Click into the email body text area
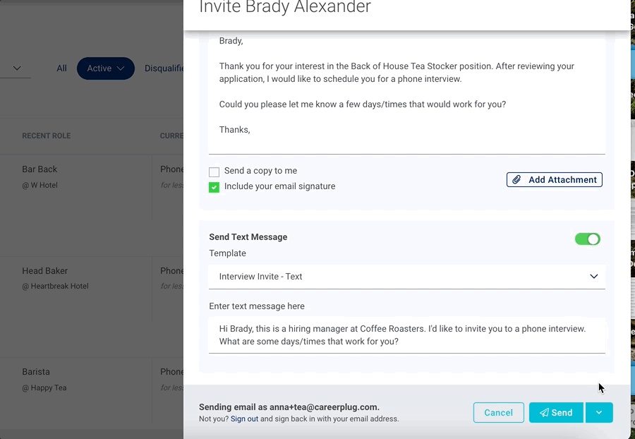Screen dimensions: 635x439 click(406, 92)
